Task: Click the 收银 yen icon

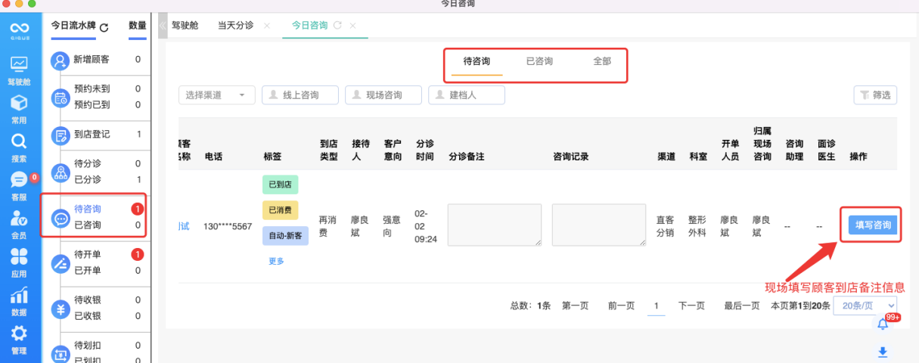Action: click(60, 309)
